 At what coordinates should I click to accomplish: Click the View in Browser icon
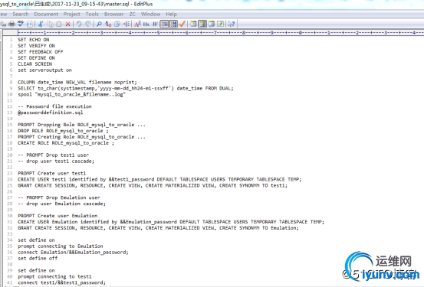(x=29, y=24)
